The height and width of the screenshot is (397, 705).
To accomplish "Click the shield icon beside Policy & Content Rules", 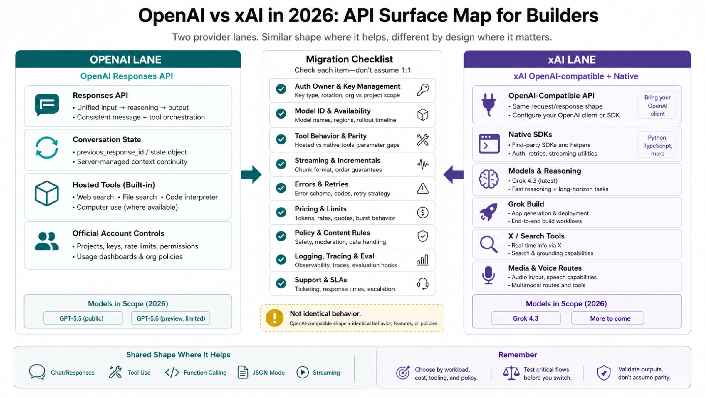I will tap(423, 236).
